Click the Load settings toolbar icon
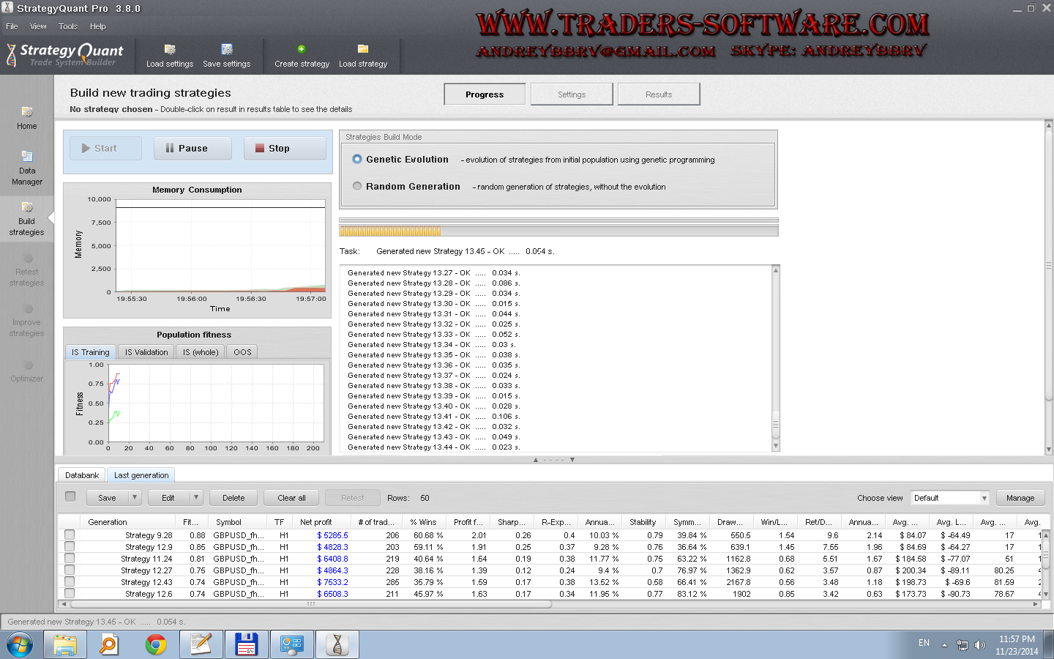 click(x=170, y=50)
